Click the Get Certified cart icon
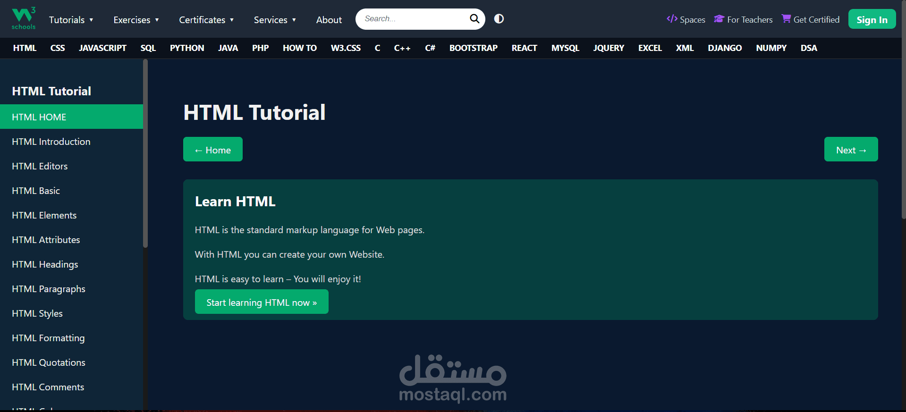The width and height of the screenshot is (906, 412). [786, 19]
